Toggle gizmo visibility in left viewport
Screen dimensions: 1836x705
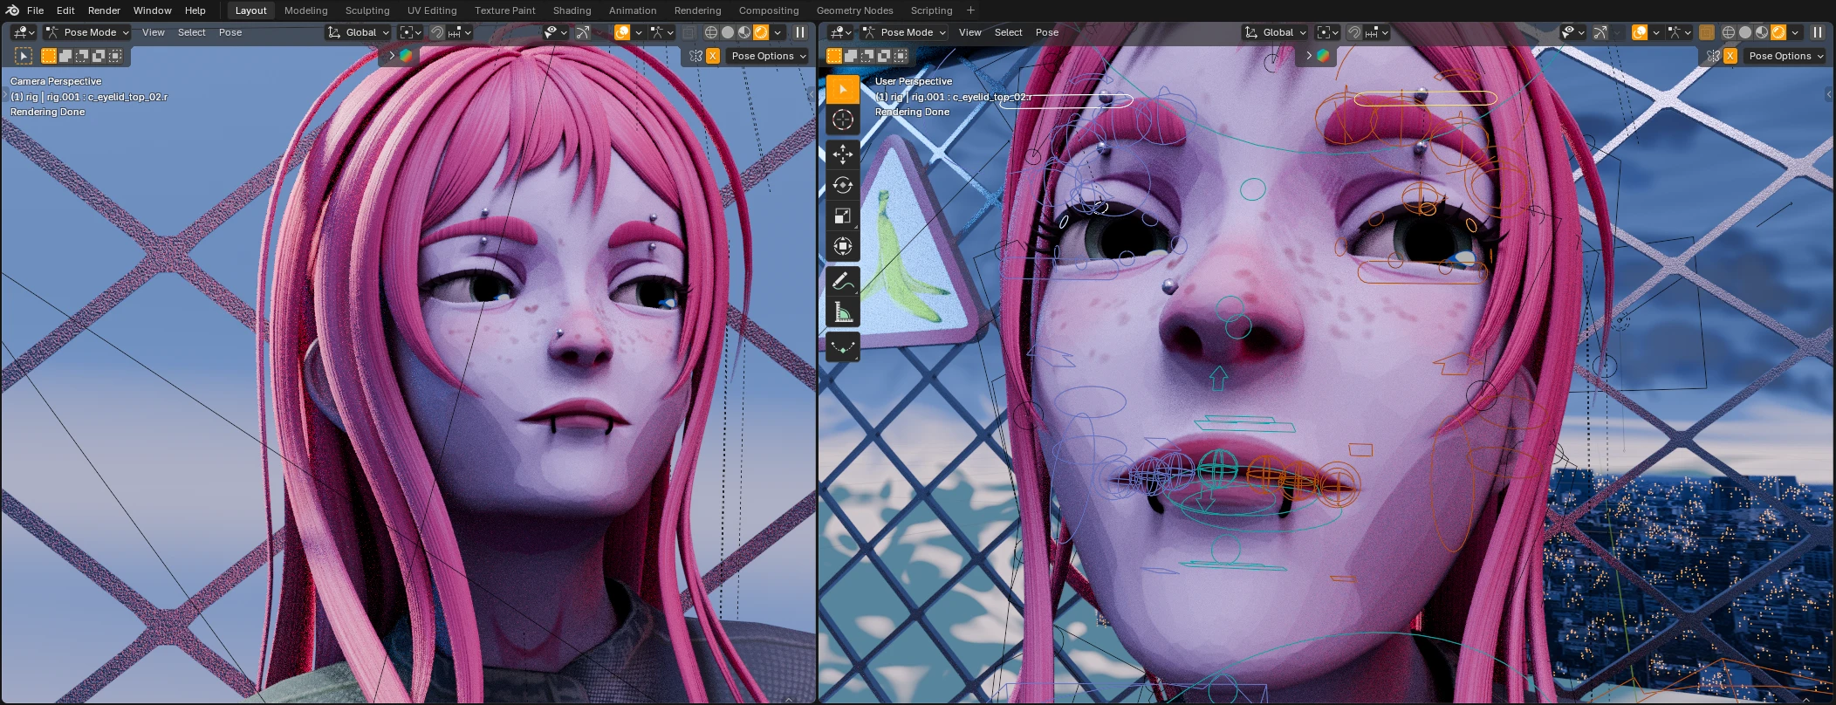(583, 32)
